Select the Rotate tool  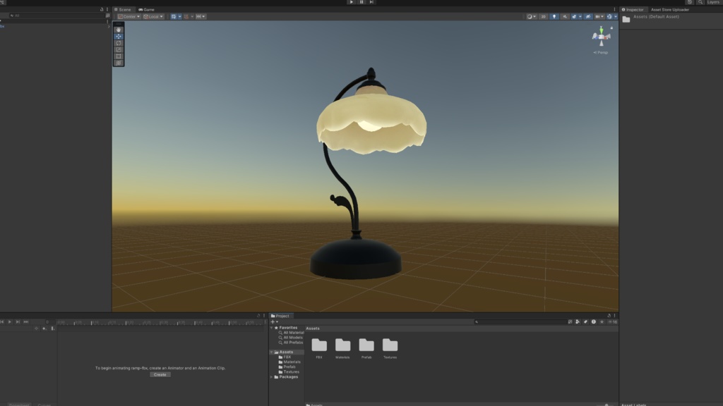119,43
